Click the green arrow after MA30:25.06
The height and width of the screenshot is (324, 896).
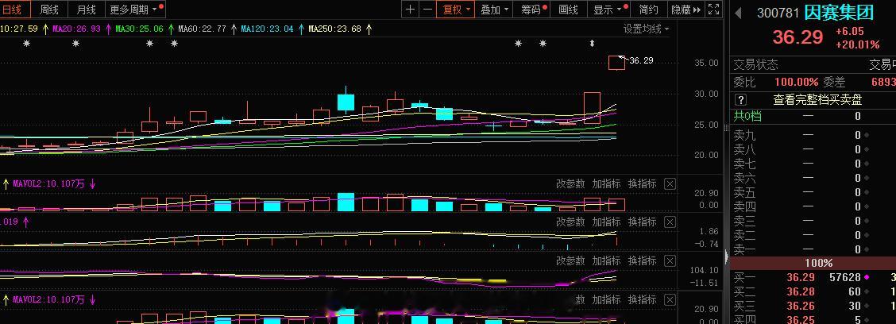pos(171,29)
